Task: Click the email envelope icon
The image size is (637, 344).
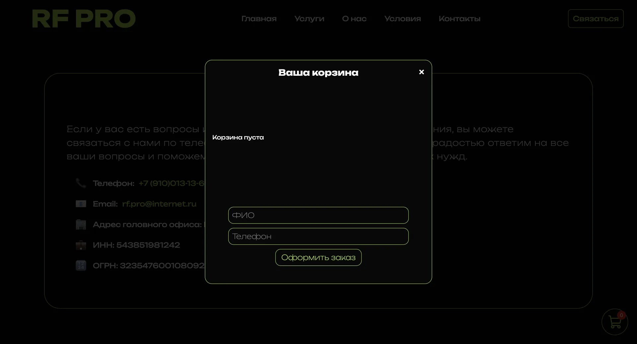Action: click(81, 204)
